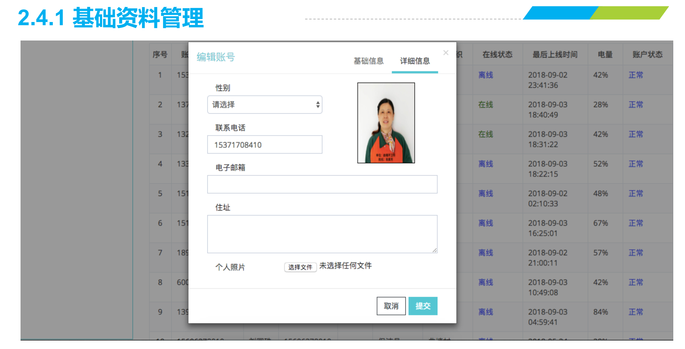Click 正常 account status in row 9
685x349 pixels.
[635, 312]
